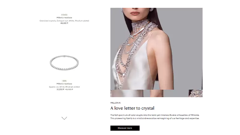Viewport: 240px width, 135px height.
Task: Click the 'full spectrum of color' sentence
Action: coord(155,115)
